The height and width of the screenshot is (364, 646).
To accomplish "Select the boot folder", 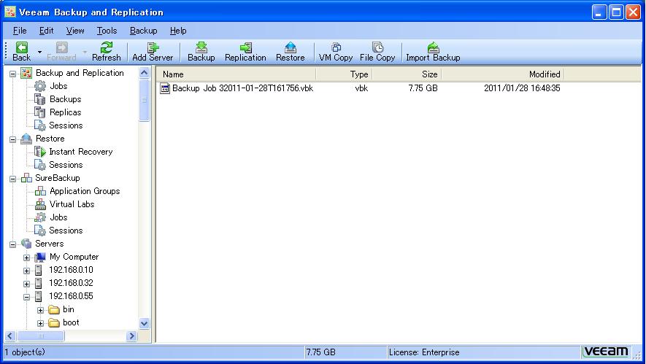I will tap(71, 322).
